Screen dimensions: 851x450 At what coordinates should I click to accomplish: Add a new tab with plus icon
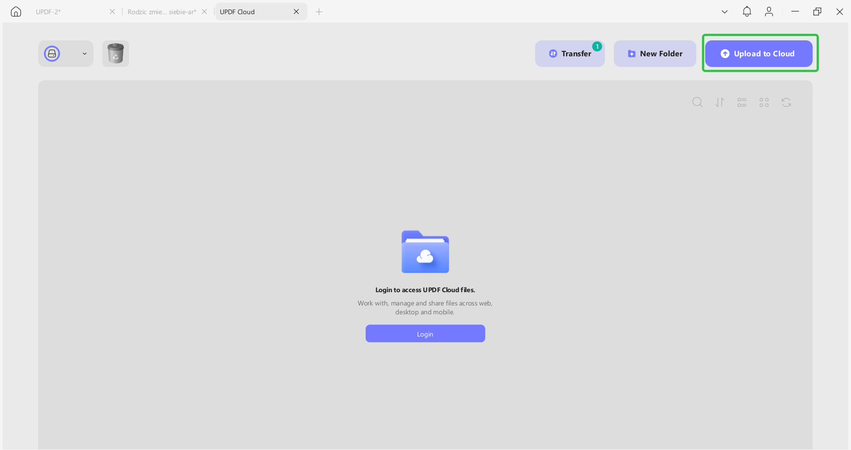[319, 12]
